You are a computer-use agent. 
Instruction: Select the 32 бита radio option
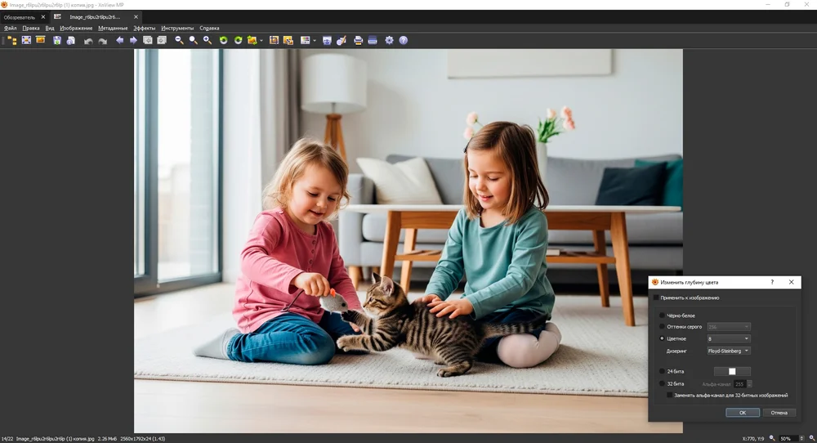click(663, 383)
